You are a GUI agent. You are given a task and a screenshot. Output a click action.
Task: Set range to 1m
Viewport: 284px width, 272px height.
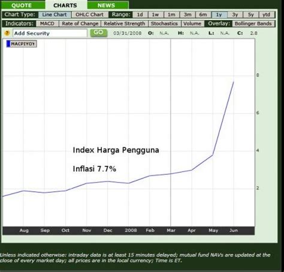pos(171,14)
